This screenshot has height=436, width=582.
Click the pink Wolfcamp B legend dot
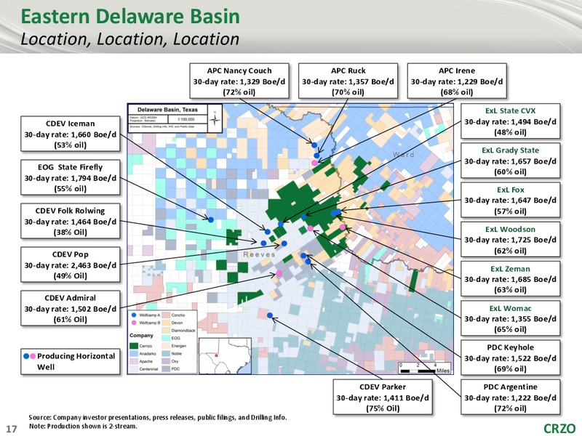pyautogui.click(x=134, y=323)
